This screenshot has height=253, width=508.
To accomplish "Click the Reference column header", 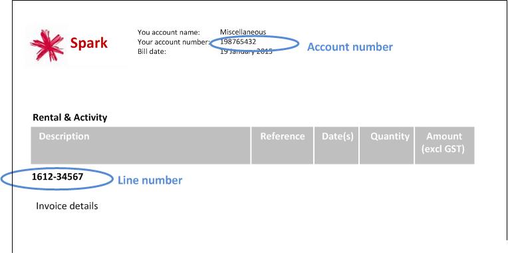I will click(x=282, y=145).
